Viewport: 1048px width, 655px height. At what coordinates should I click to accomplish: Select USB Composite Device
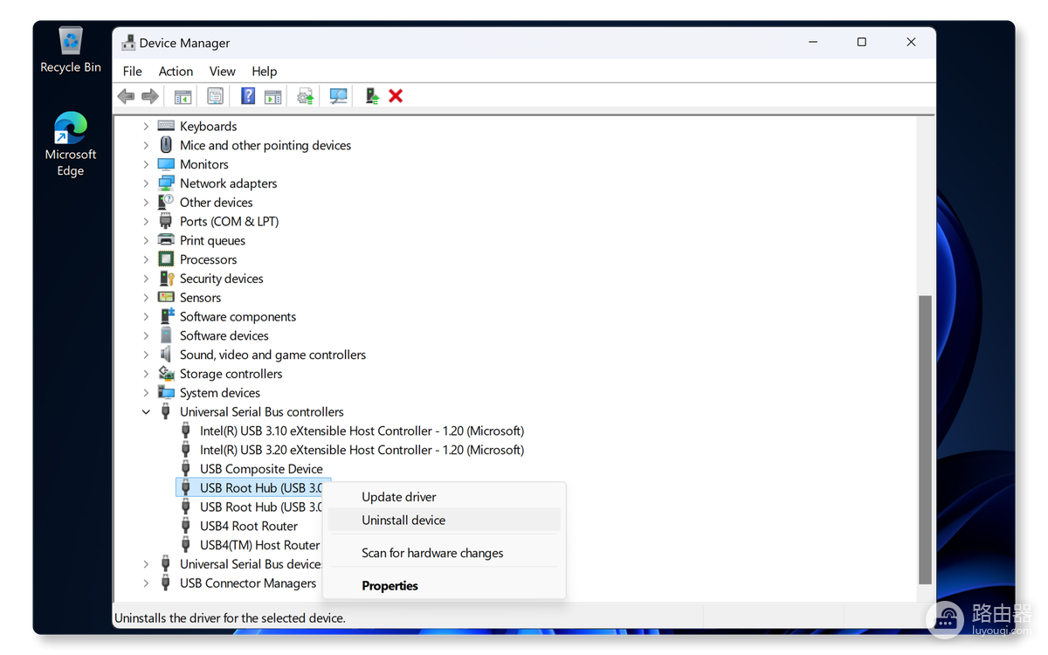tap(261, 469)
